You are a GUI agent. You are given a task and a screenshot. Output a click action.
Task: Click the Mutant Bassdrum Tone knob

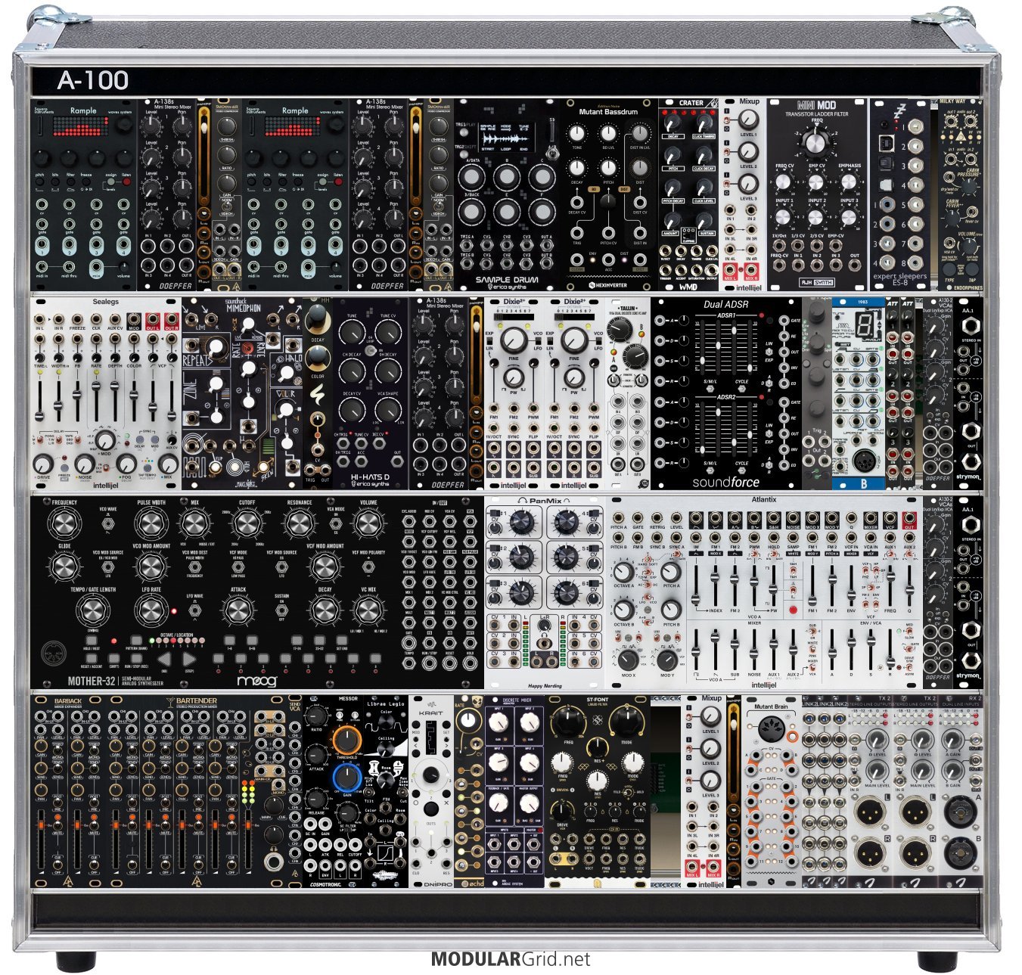click(x=577, y=135)
